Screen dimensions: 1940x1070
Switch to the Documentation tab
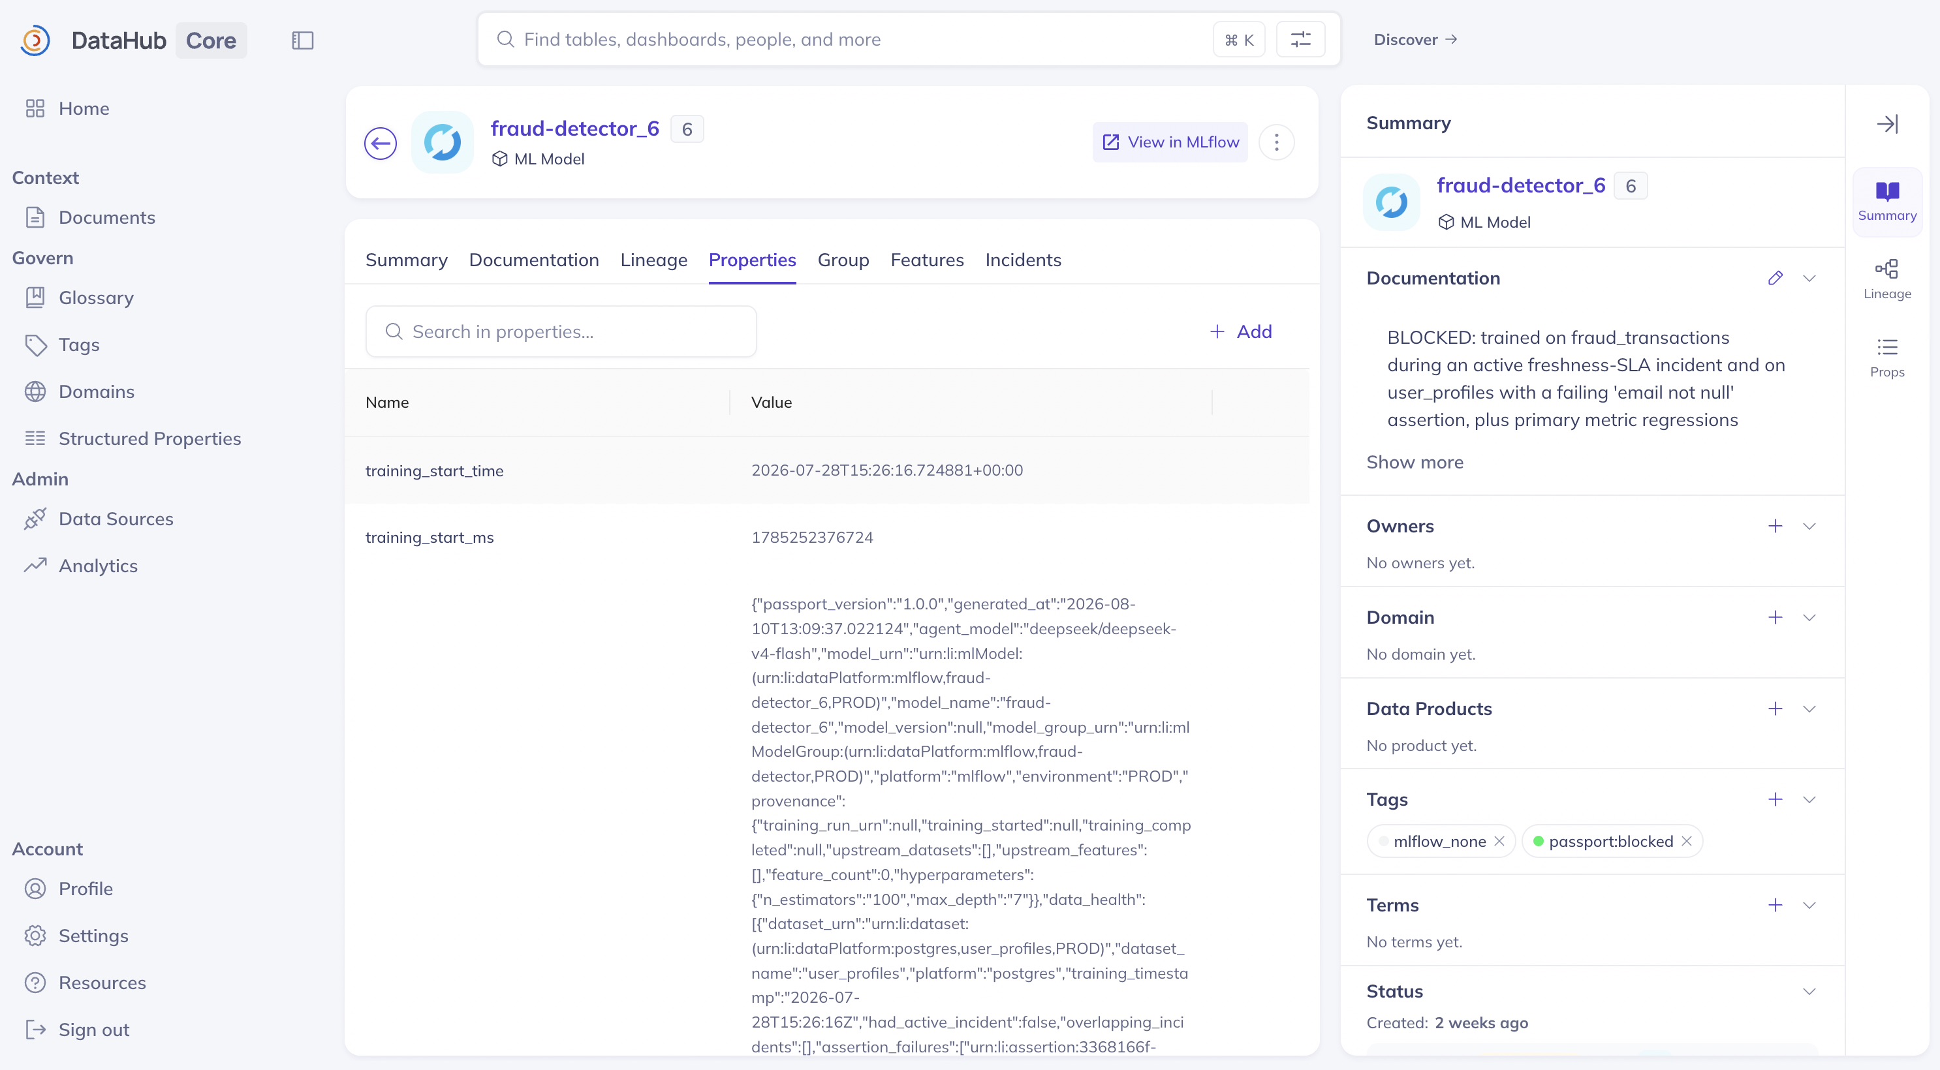(x=534, y=260)
